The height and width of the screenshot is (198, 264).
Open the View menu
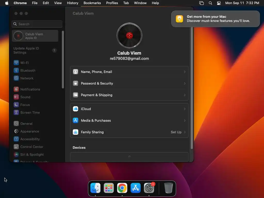[x=58, y=3]
